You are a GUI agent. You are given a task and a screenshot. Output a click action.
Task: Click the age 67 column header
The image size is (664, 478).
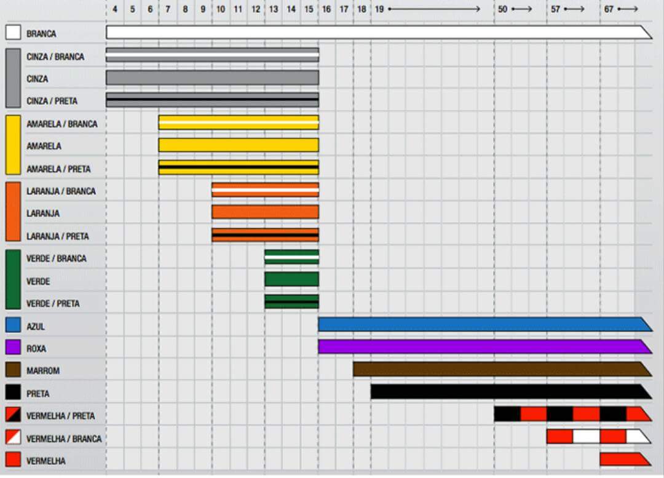tap(609, 9)
